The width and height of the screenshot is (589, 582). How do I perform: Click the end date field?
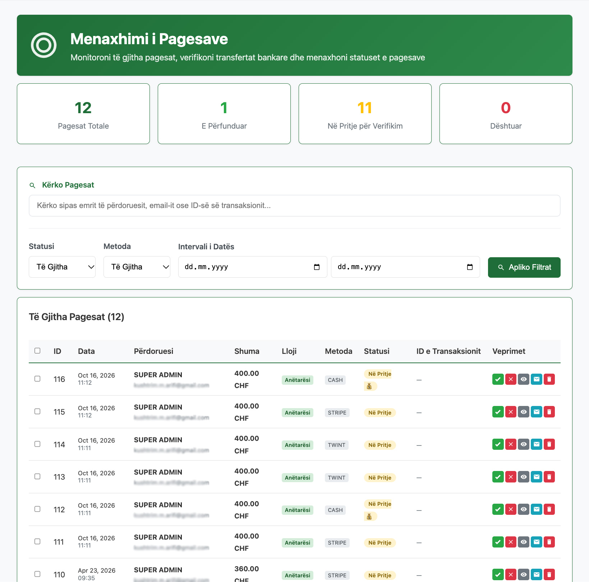[x=405, y=267]
